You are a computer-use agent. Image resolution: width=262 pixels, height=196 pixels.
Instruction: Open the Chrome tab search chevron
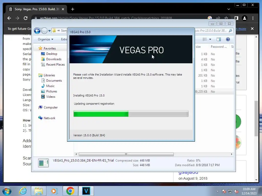pos(228,9)
